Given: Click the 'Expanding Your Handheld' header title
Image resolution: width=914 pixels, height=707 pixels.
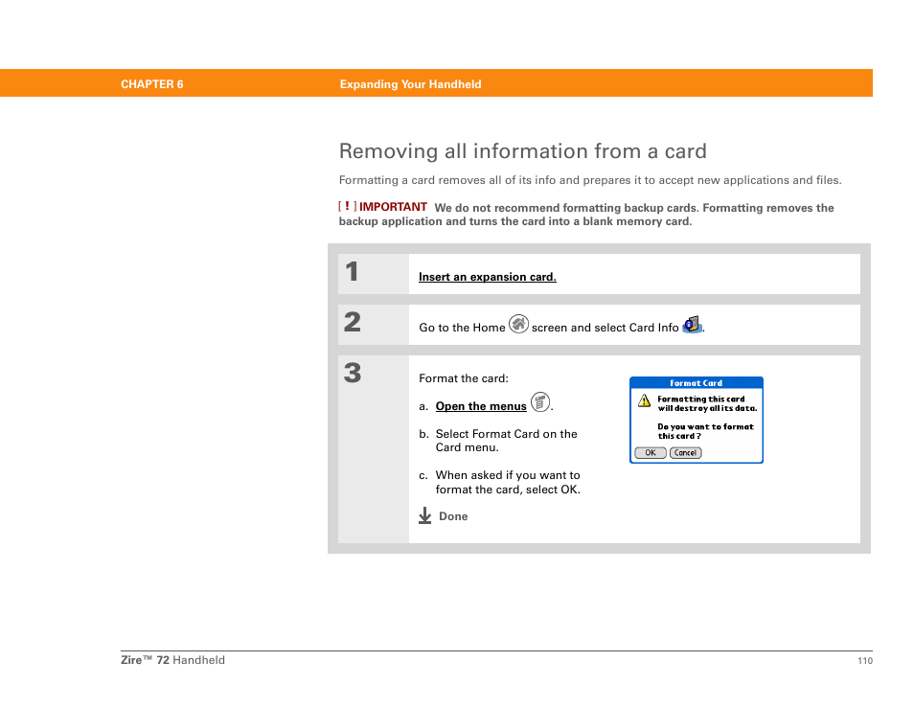Looking at the screenshot, I should [410, 84].
